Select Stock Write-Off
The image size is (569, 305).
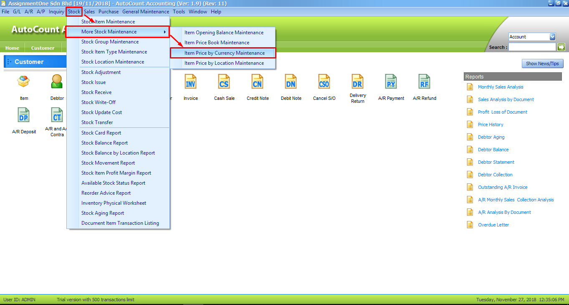(x=118, y=102)
